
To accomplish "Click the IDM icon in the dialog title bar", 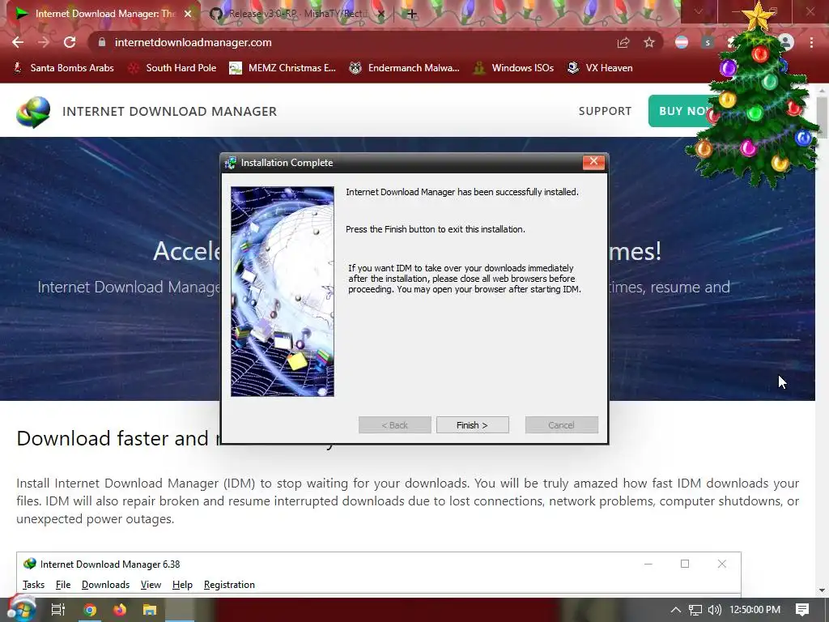I will tap(231, 163).
